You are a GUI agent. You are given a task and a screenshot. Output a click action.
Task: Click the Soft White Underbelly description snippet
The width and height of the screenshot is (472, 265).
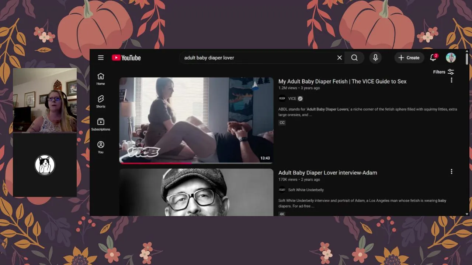pos(362,203)
